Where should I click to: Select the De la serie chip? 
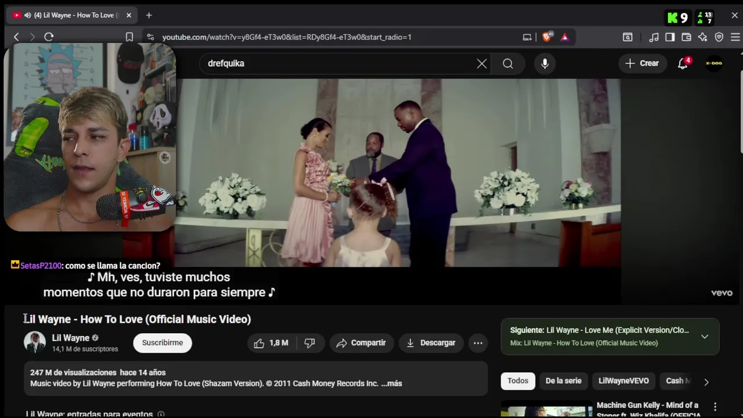tap(563, 381)
